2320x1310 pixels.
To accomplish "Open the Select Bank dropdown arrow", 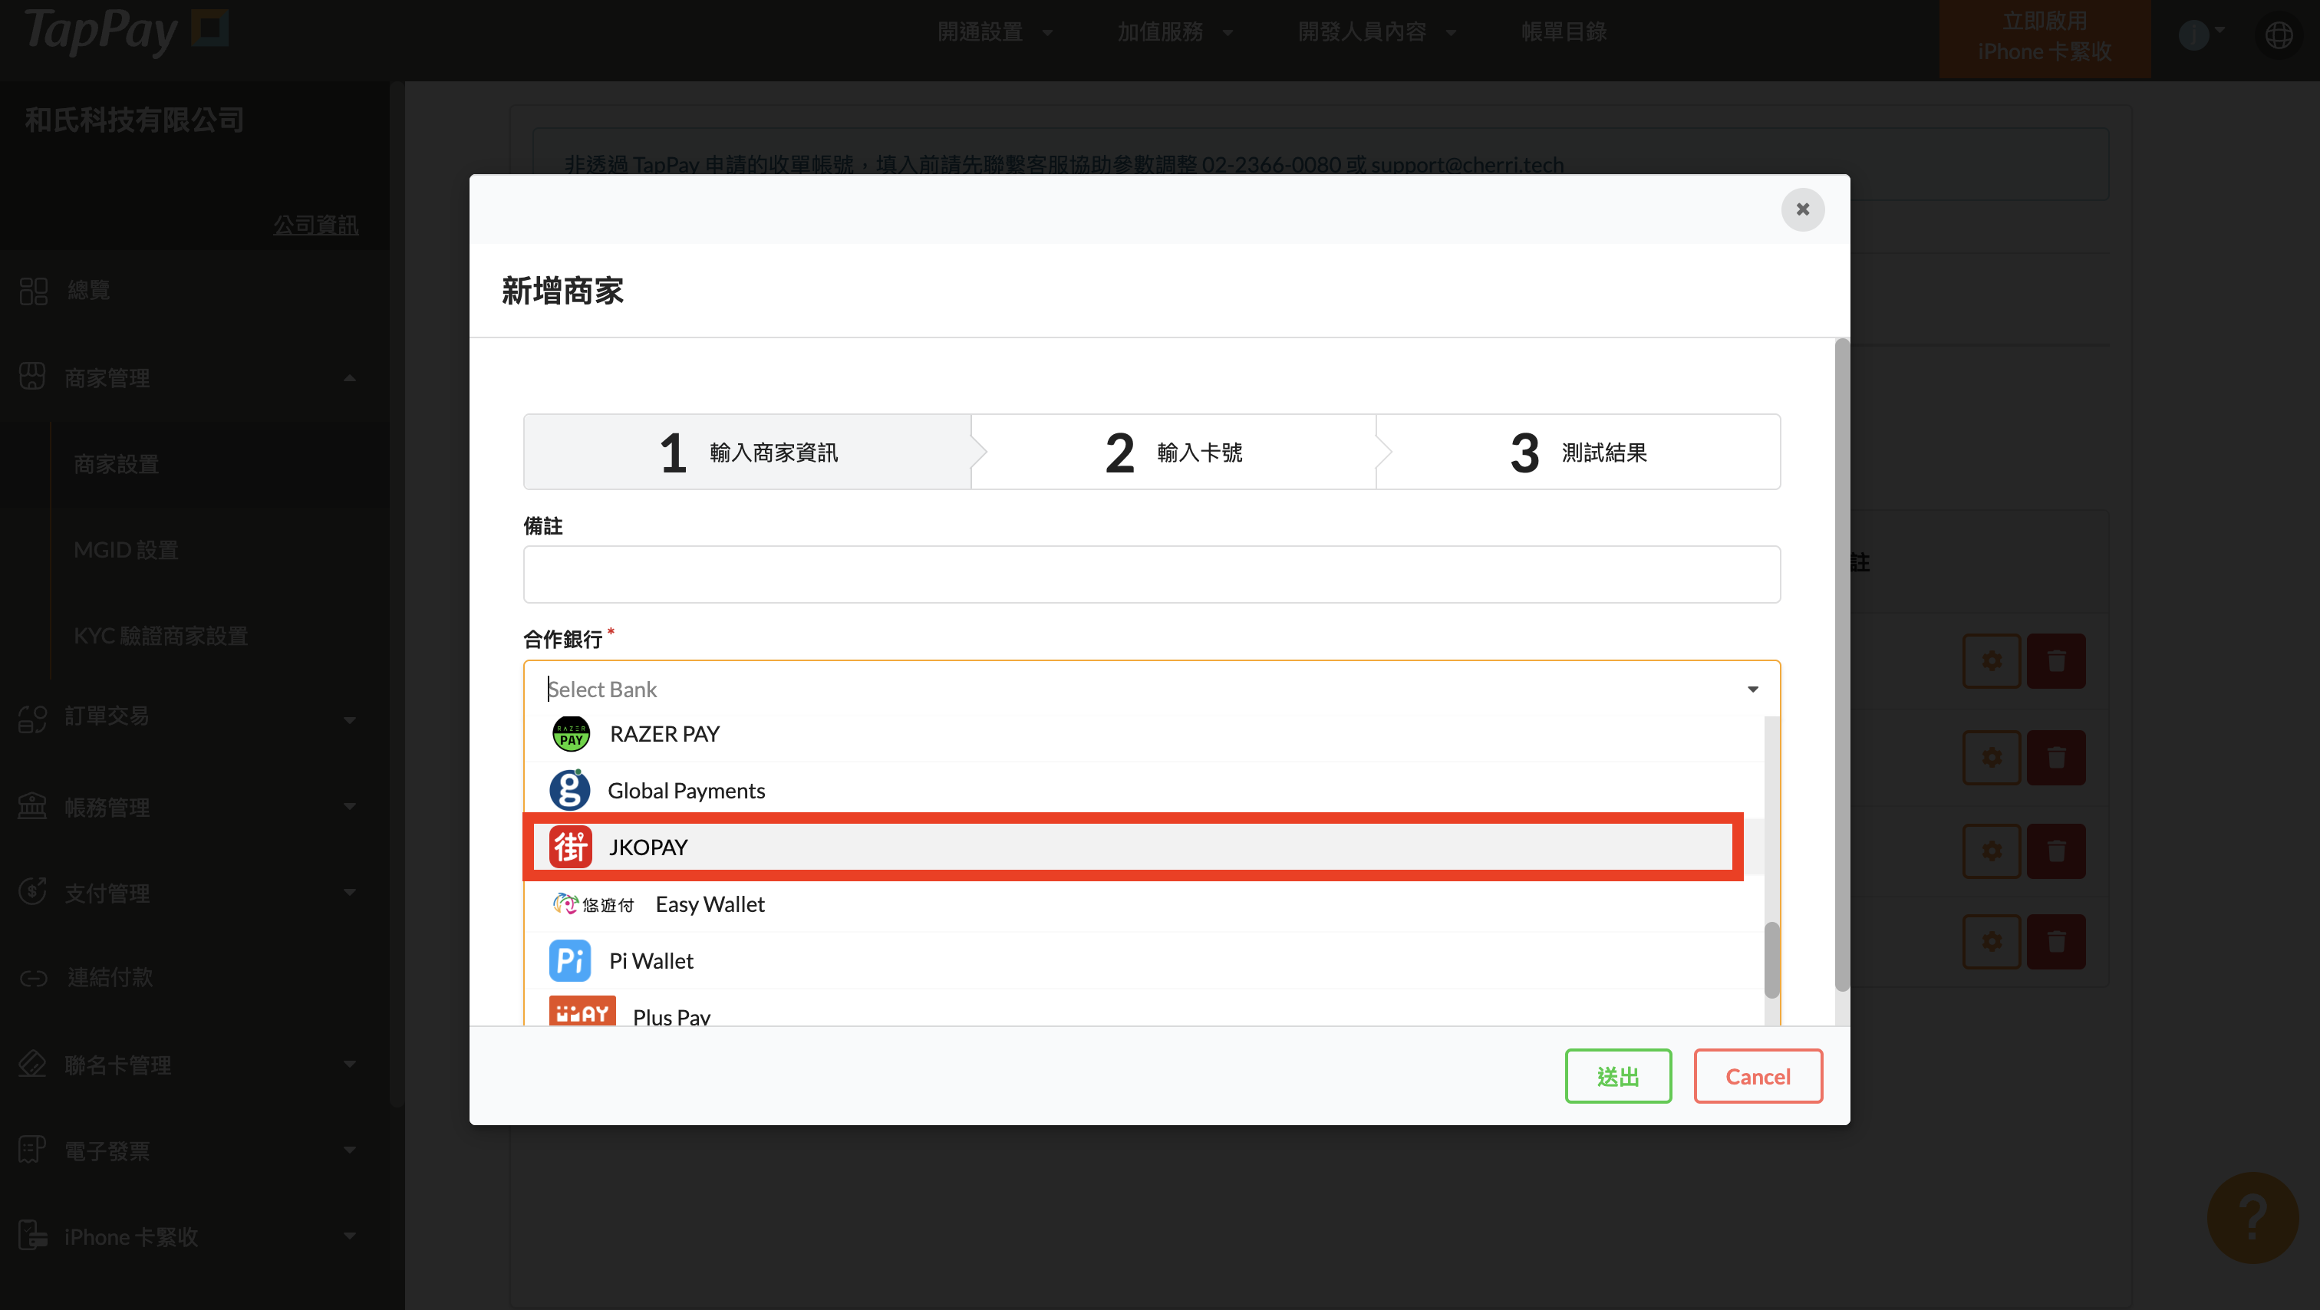I will point(1752,689).
